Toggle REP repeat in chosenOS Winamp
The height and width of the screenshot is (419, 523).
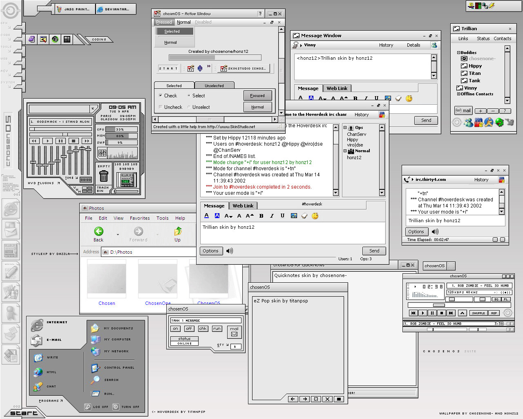pos(494,313)
